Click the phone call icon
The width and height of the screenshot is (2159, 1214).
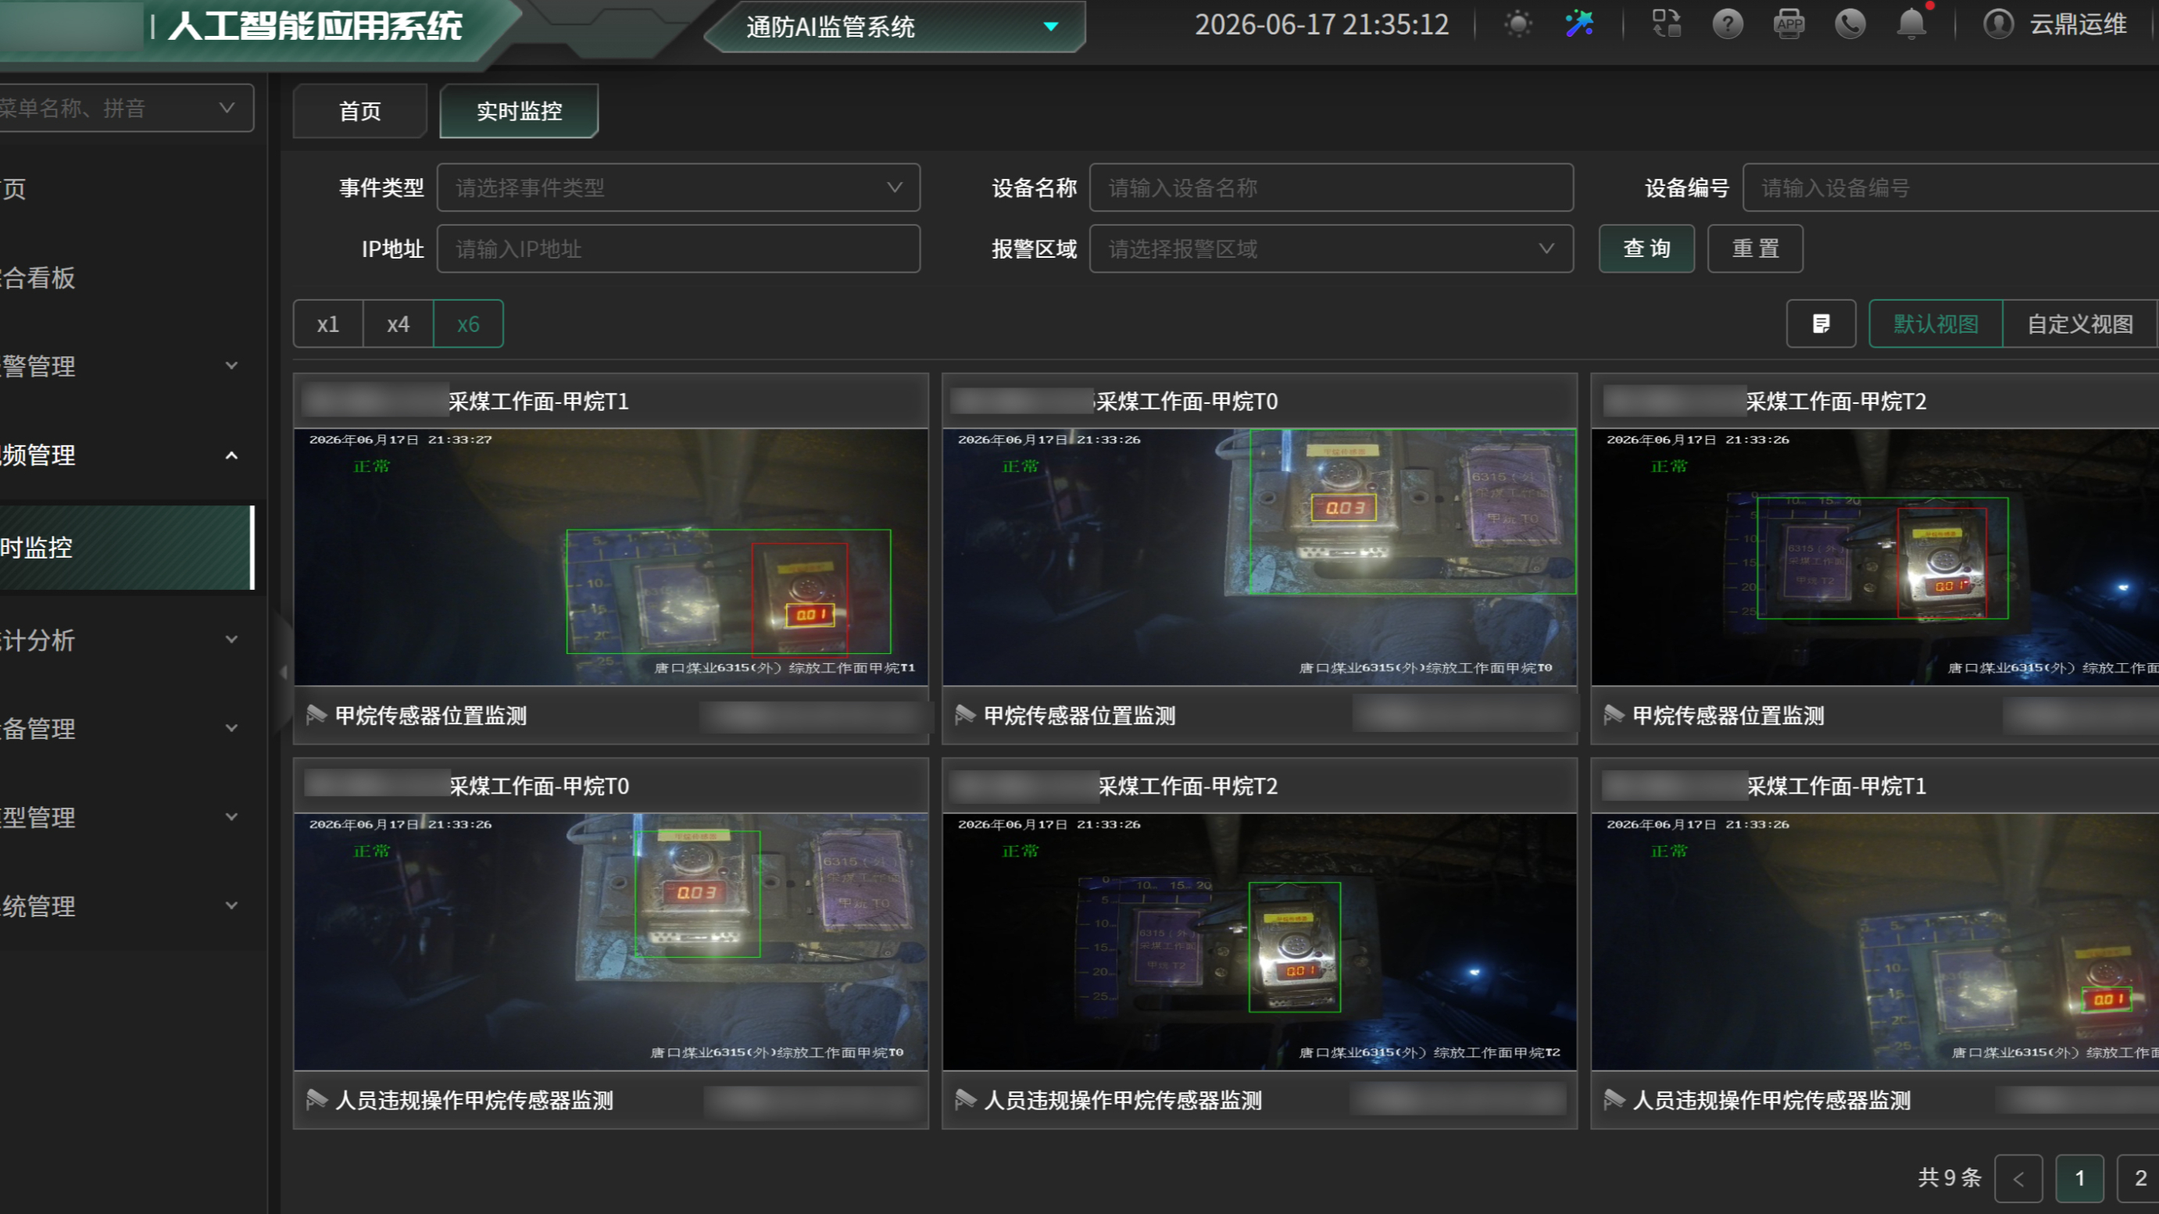1850,24
